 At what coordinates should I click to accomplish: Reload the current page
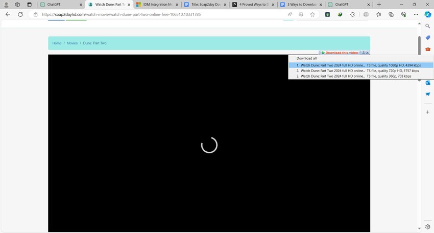(20, 14)
